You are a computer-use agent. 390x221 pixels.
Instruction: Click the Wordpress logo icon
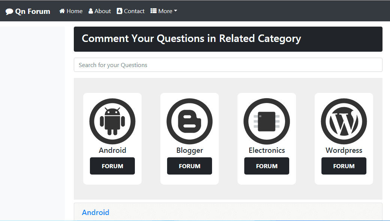tap(344, 121)
